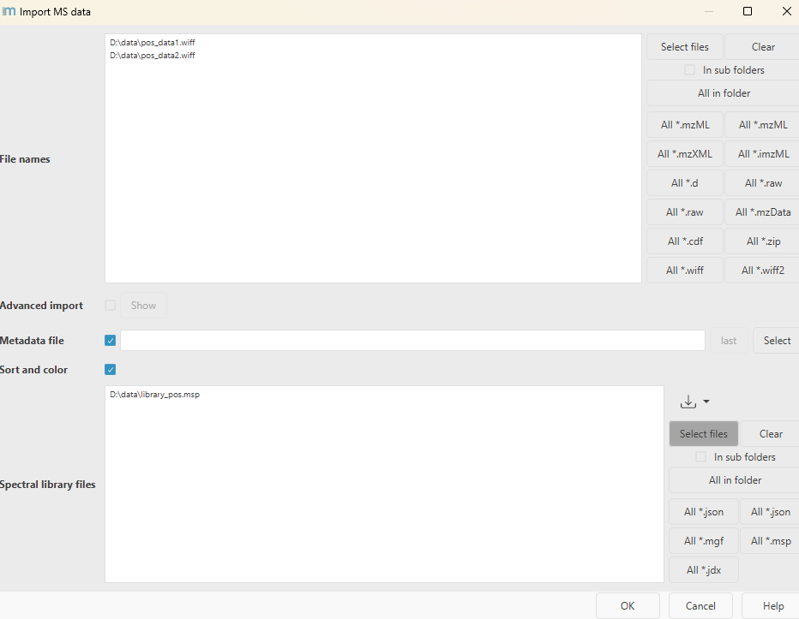Click the All *.msp button
This screenshot has height=619, width=799.
click(771, 541)
